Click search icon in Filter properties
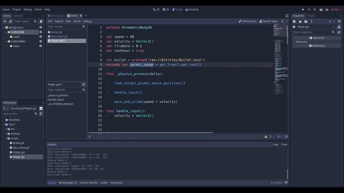The height and width of the screenshot is (193, 344). [333, 32]
